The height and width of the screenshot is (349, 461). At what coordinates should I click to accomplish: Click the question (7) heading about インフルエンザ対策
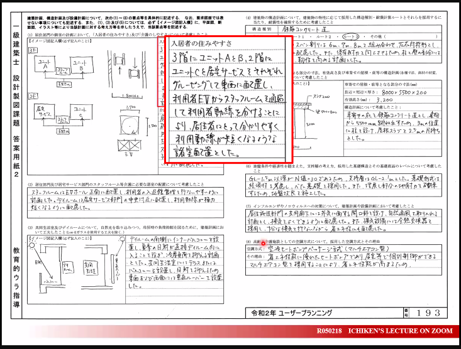pos(330,206)
